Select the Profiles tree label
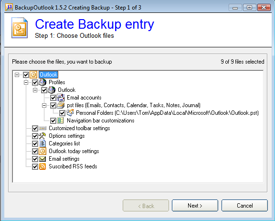This screenshot has height=221, width=275. coord(57,82)
